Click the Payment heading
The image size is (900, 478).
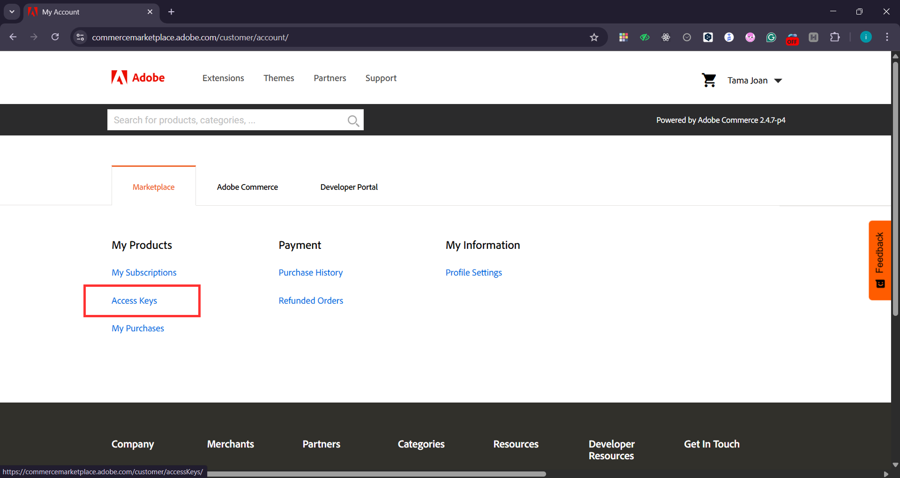coord(300,245)
